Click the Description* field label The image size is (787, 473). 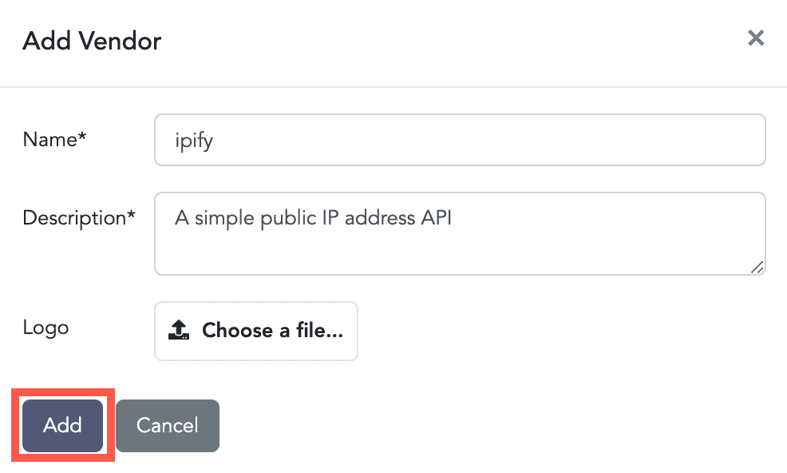78,217
